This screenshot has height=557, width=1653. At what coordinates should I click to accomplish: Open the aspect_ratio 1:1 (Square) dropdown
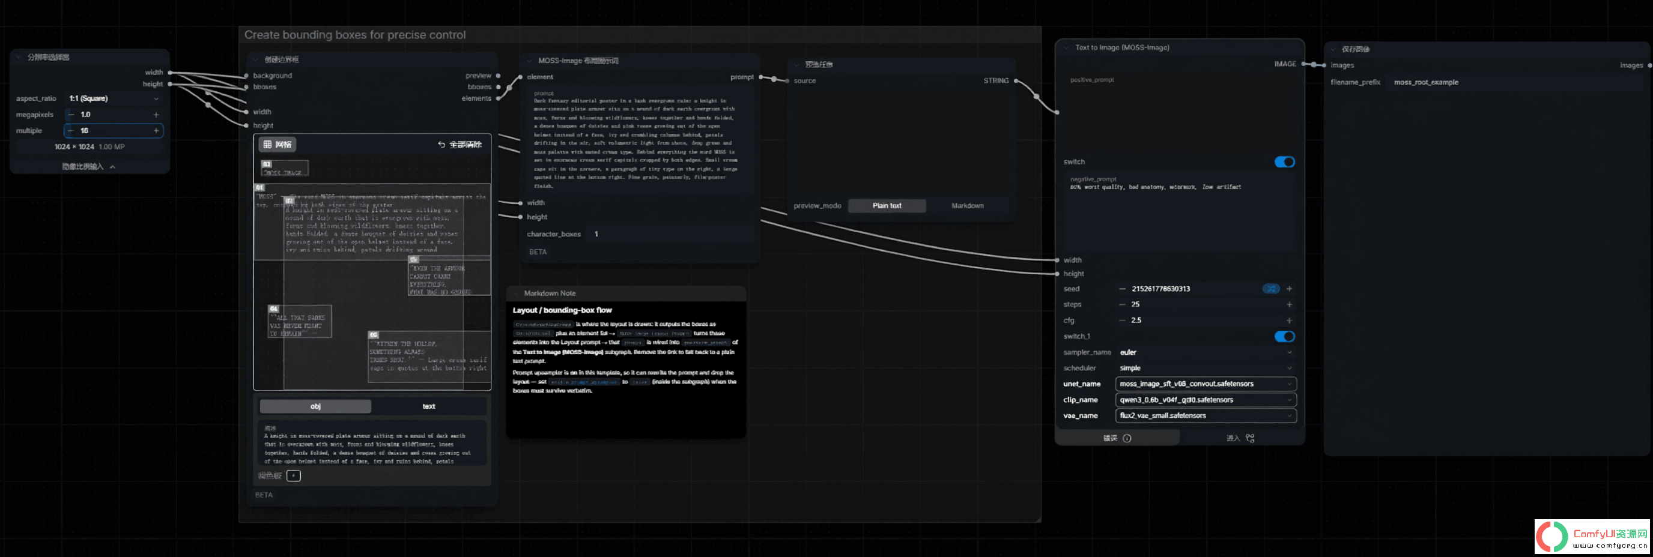pos(114,98)
